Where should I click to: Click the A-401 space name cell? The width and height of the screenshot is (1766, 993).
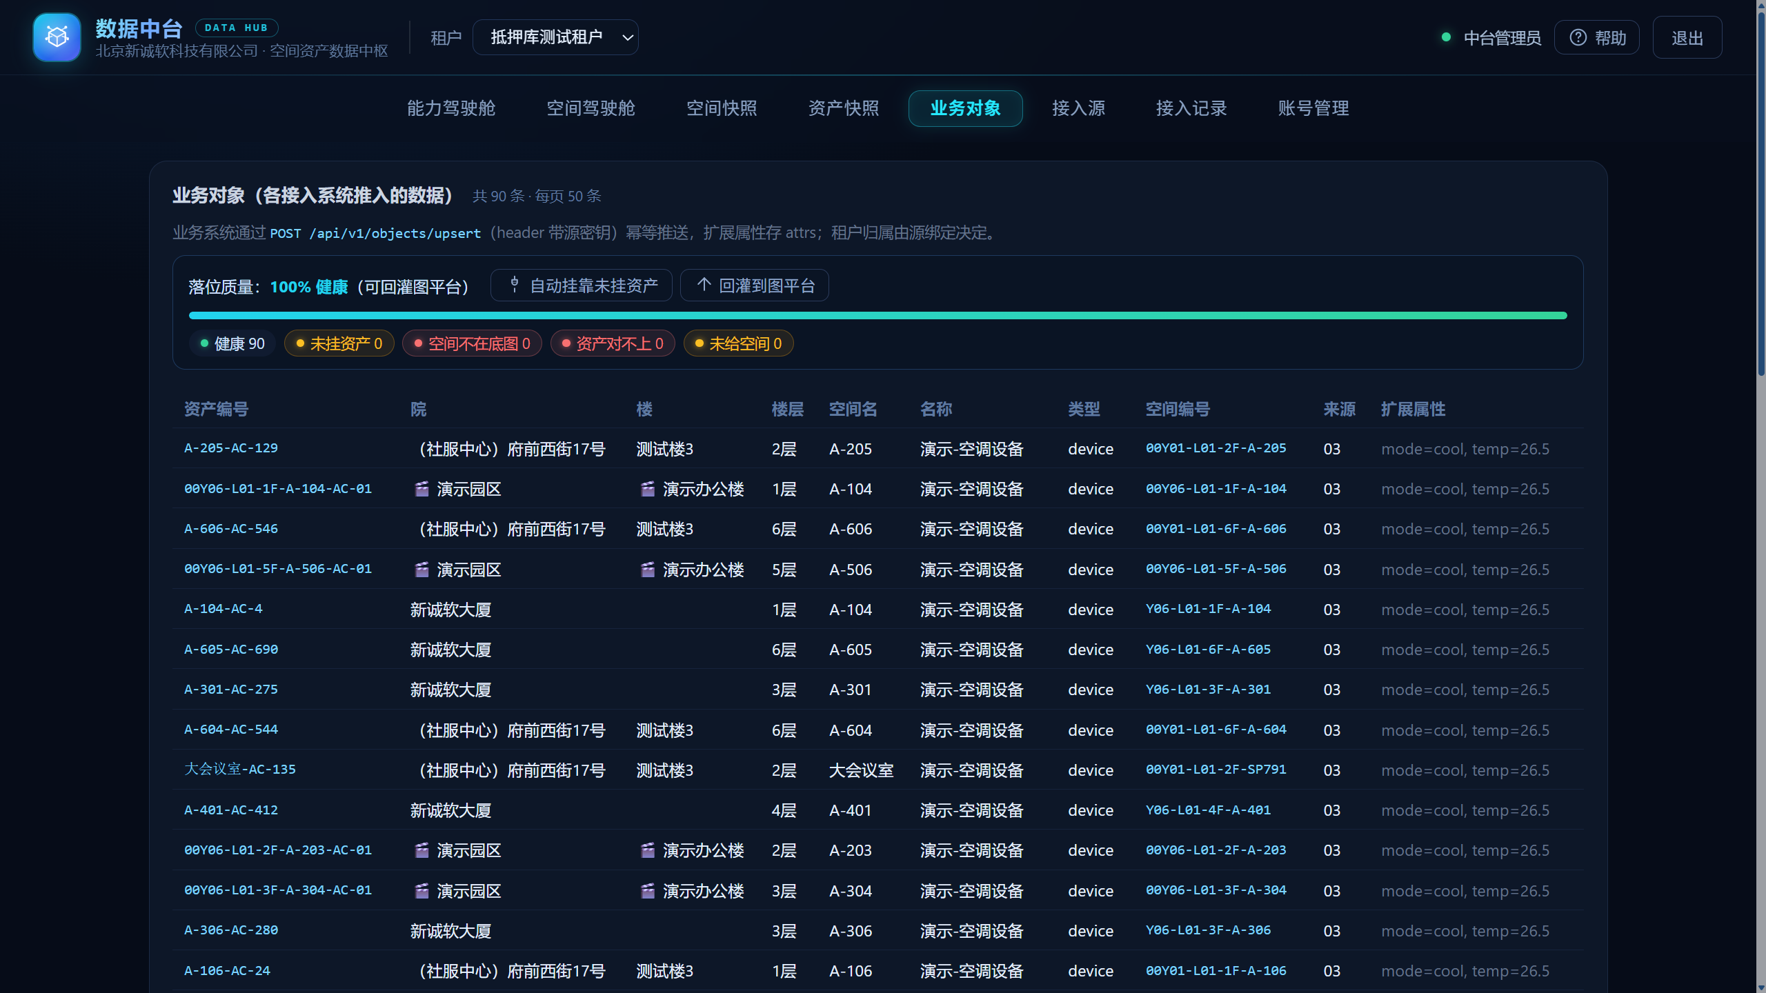[850, 810]
